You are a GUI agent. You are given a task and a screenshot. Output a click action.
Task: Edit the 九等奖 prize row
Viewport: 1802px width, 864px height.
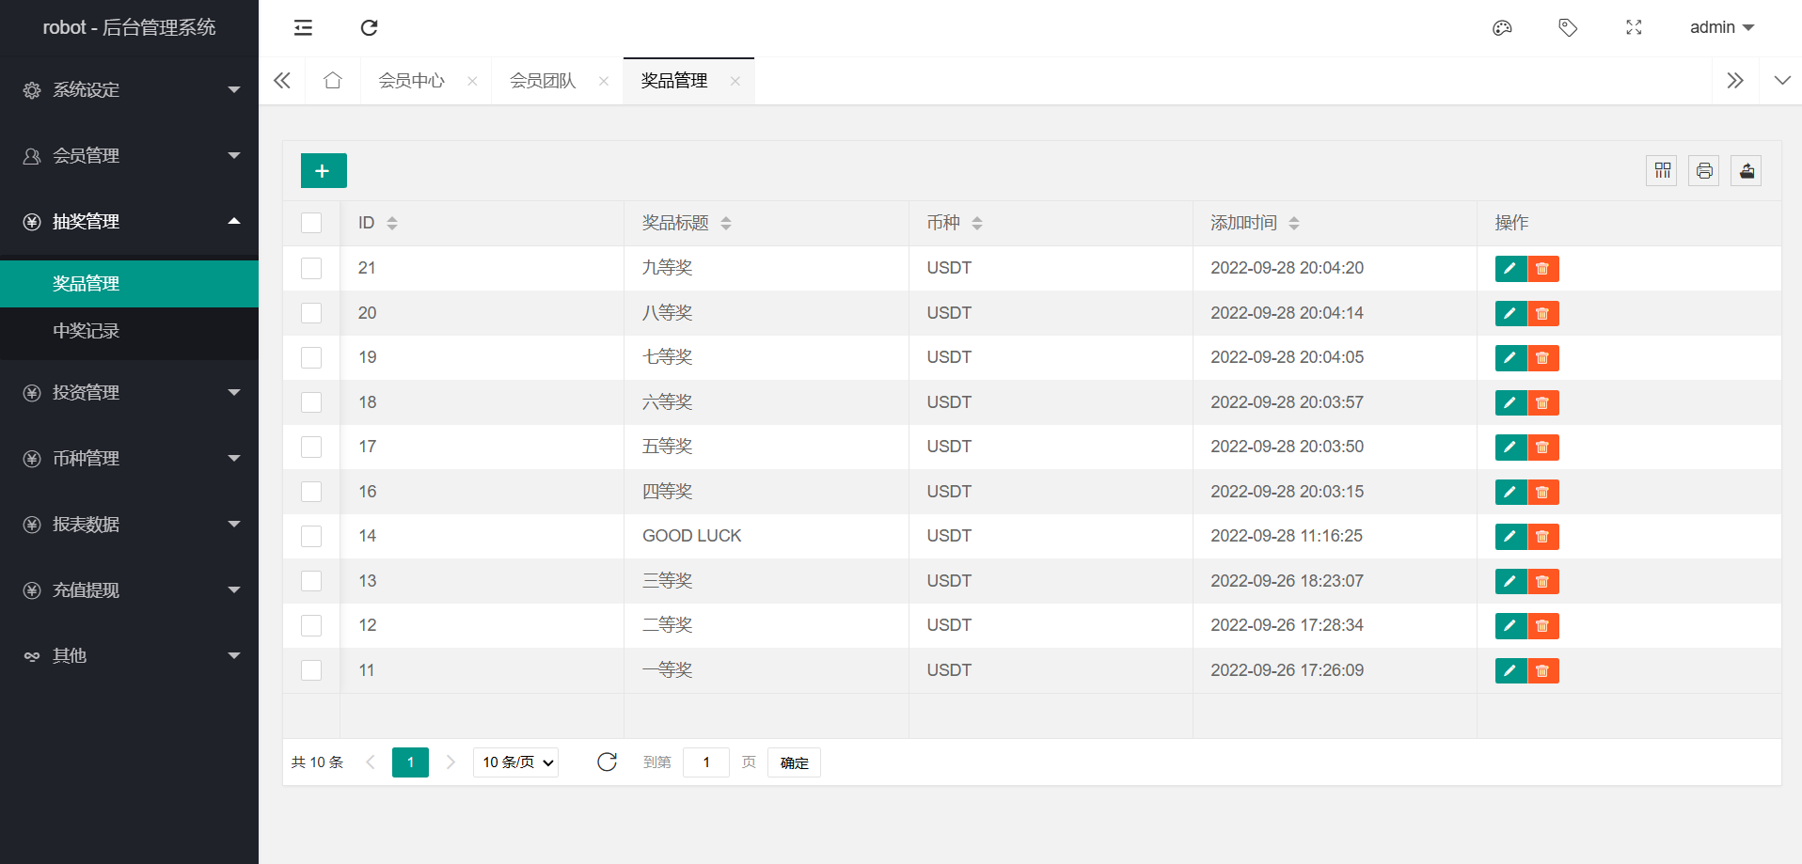click(1510, 269)
